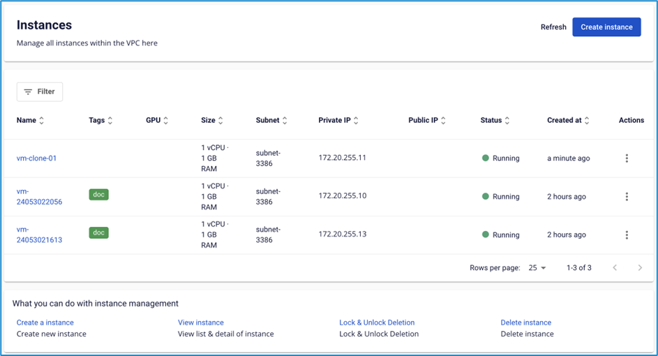
Task: Click the doc tag on vm-24053022056
Action: coord(98,195)
